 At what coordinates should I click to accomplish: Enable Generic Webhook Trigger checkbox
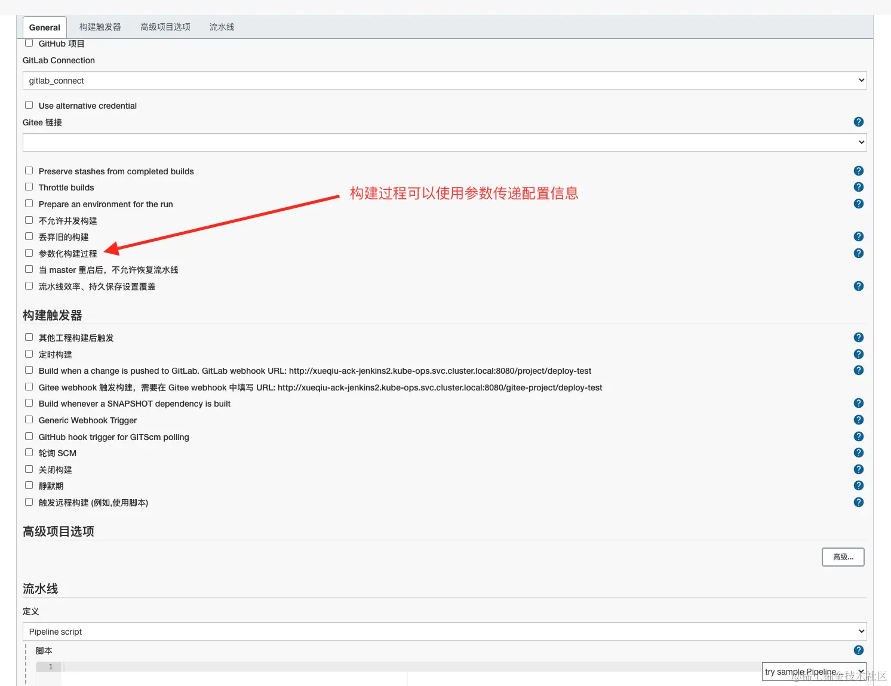(29, 420)
